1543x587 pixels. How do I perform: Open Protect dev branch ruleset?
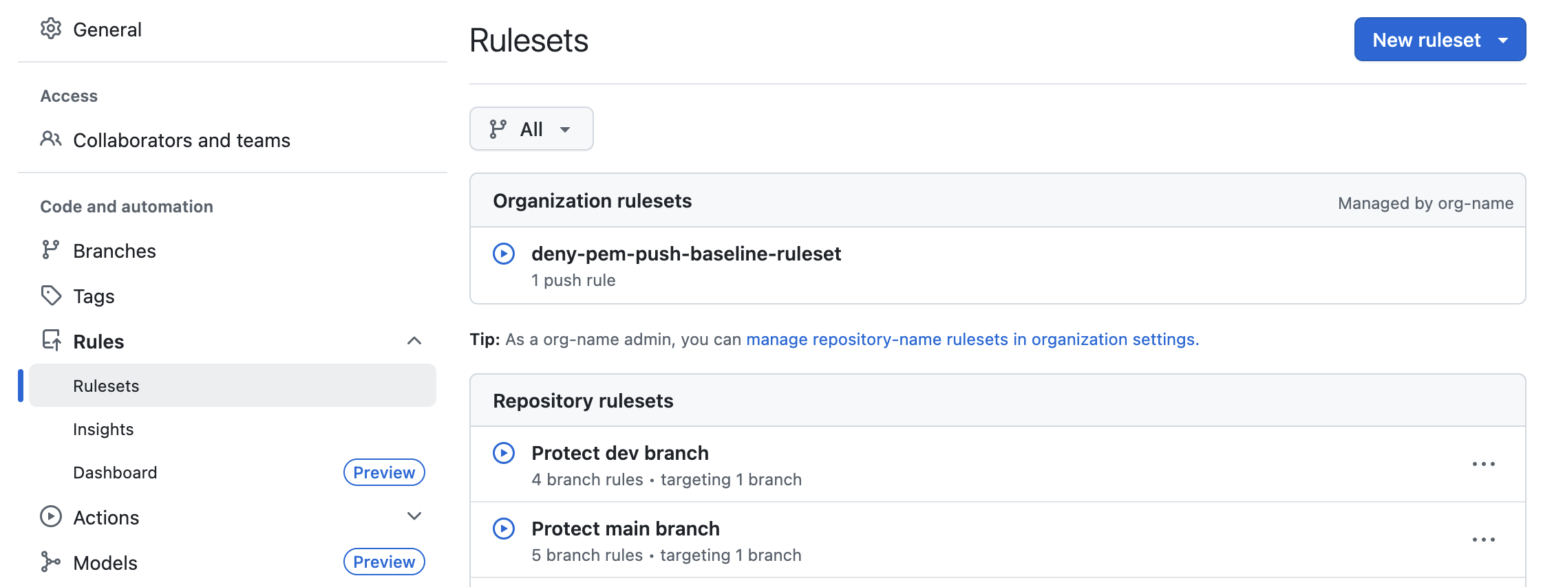620,453
